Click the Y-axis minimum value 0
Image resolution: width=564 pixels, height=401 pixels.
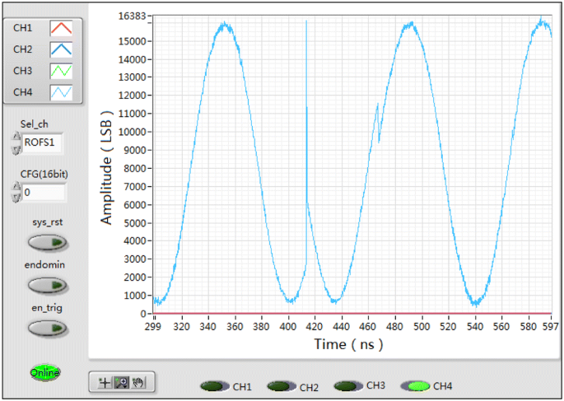[144, 314]
